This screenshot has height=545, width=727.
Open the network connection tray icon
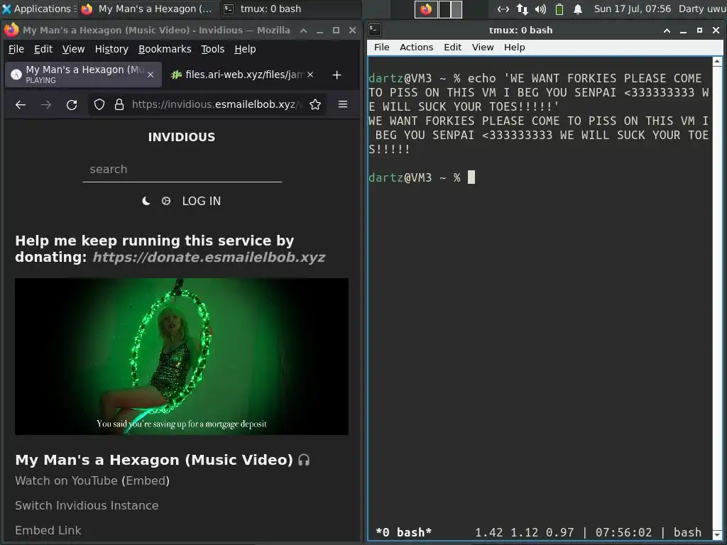(x=503, y=9)
